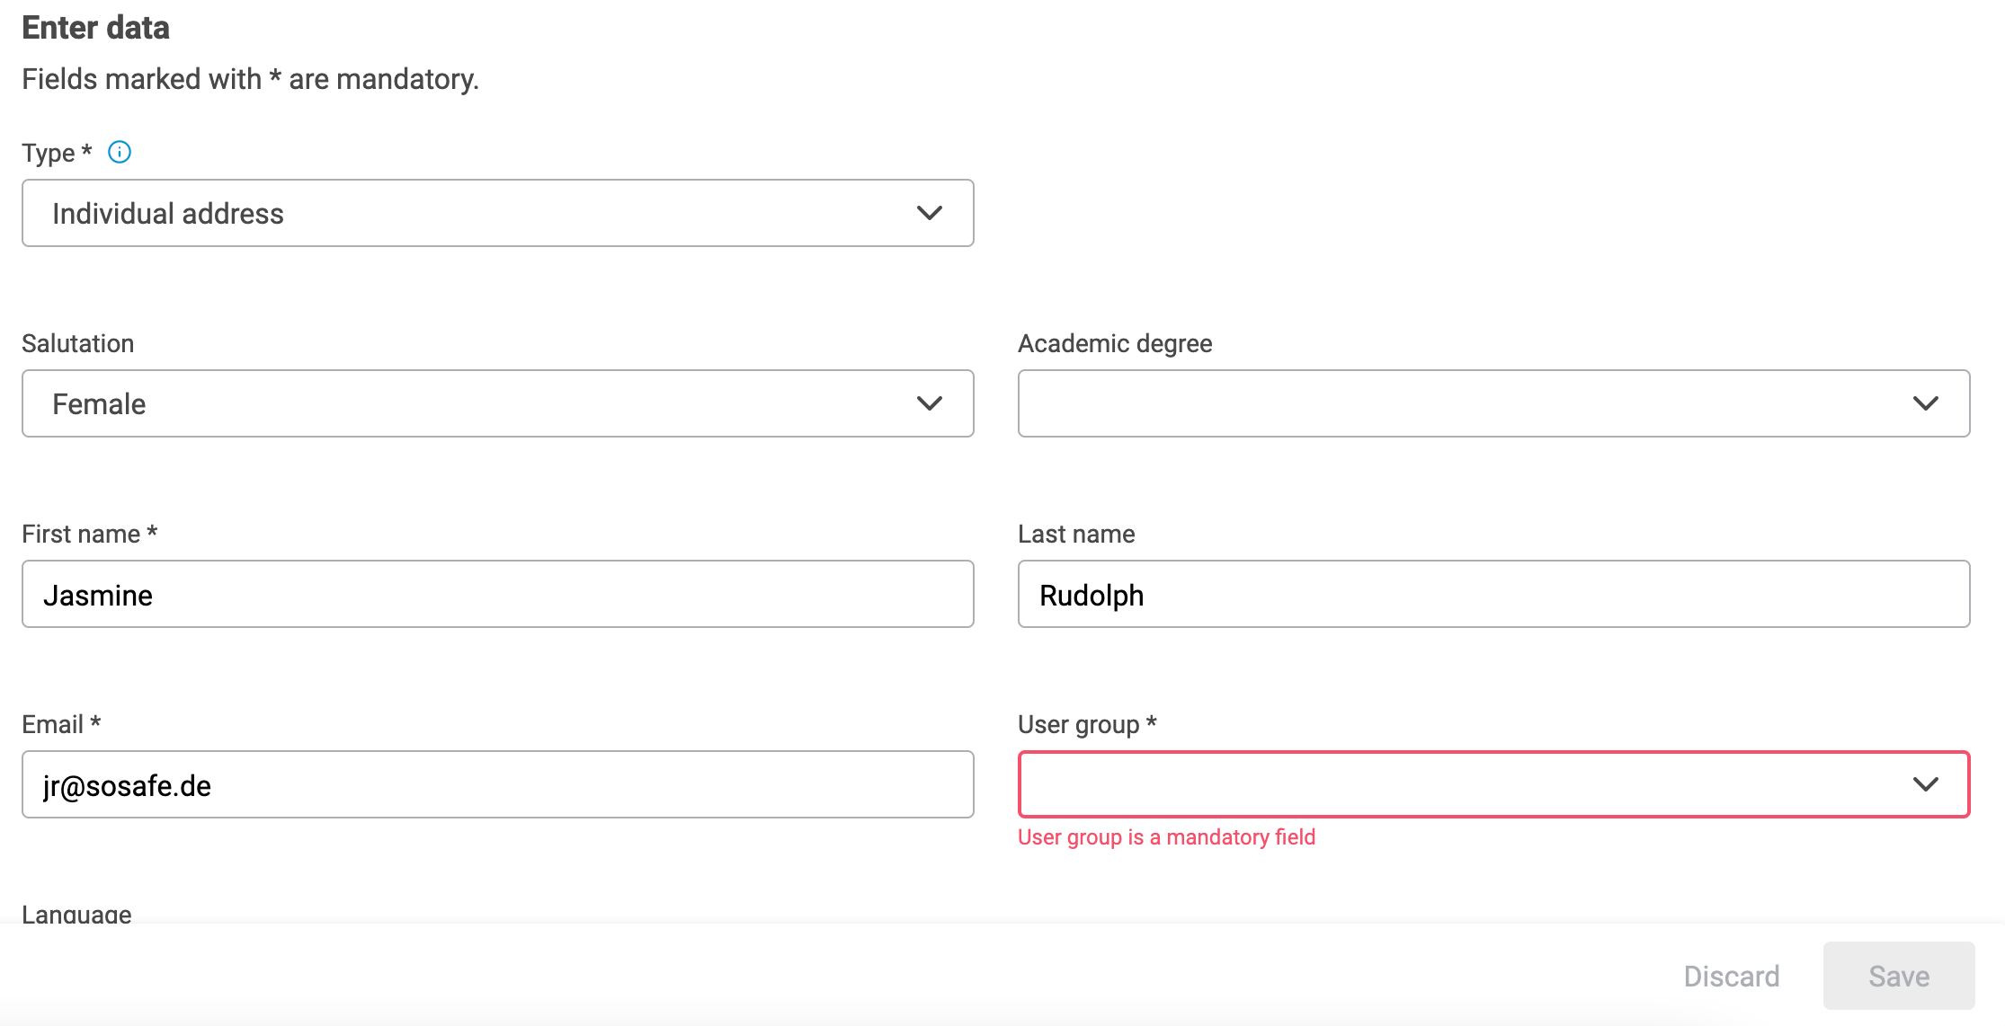
Task: Click the Email field with jr@sosafe.de
Action: (x=497, y=784)
